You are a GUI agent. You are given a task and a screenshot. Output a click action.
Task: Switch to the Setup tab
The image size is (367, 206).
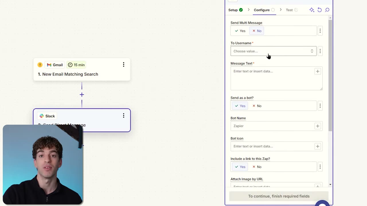pyautogui.click(x=235, y=10)
